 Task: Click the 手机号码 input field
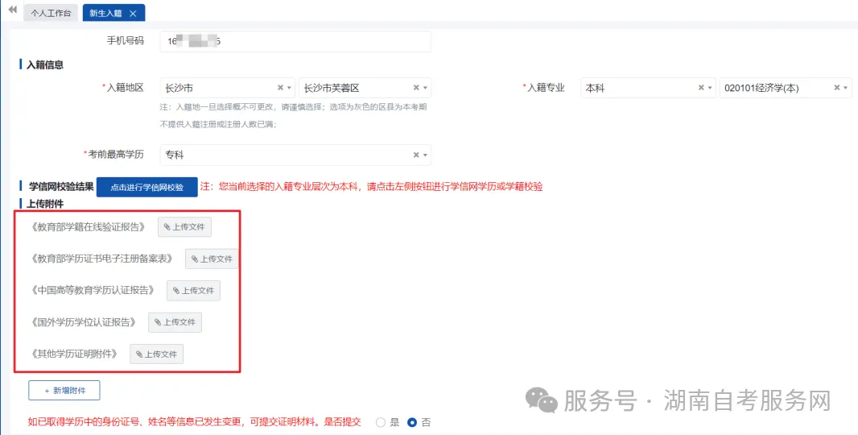295,41
